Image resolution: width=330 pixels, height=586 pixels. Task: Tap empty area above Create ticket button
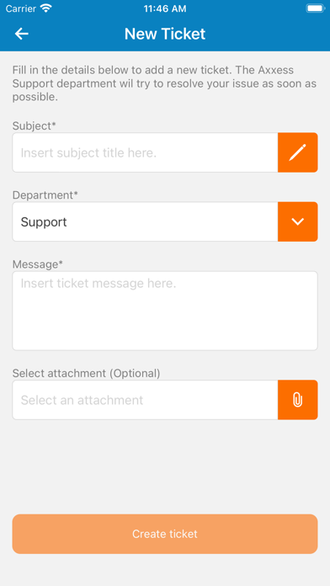(165, 467)
